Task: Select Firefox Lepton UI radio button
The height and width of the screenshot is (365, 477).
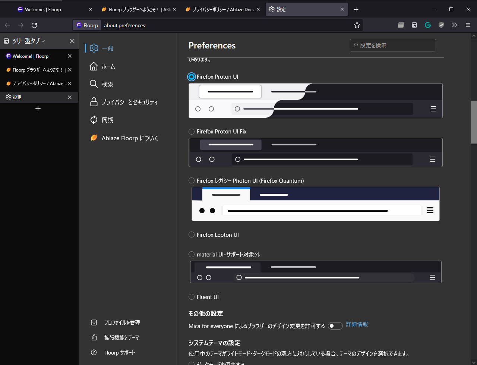Action: tap(192, 235)
